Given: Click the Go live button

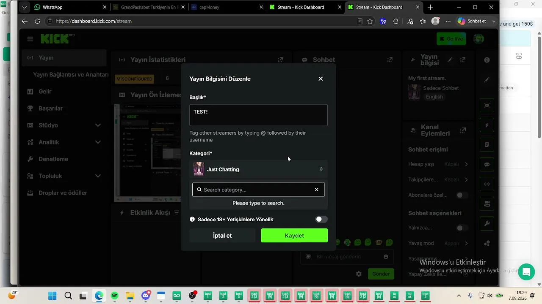Looking at the screenshot, I should (x=451, y=39).
